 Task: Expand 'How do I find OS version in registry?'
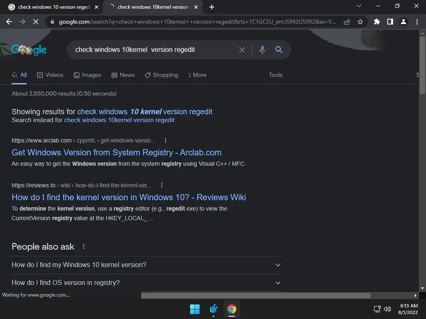[147, 282]
